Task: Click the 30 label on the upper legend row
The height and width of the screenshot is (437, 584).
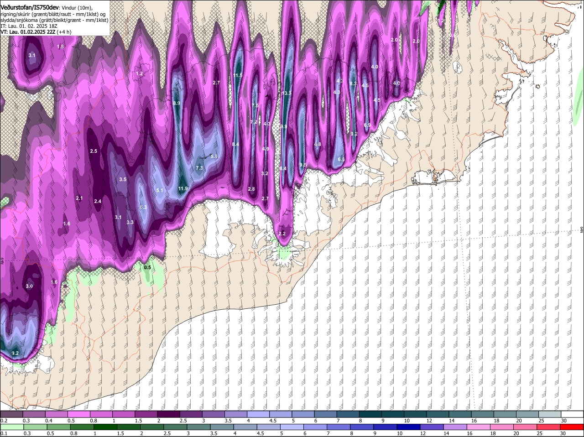Action: coord(564,420)
